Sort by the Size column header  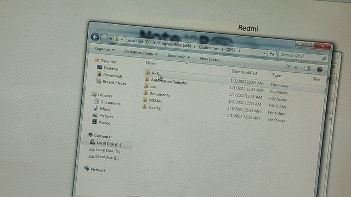tap(316, 79)
